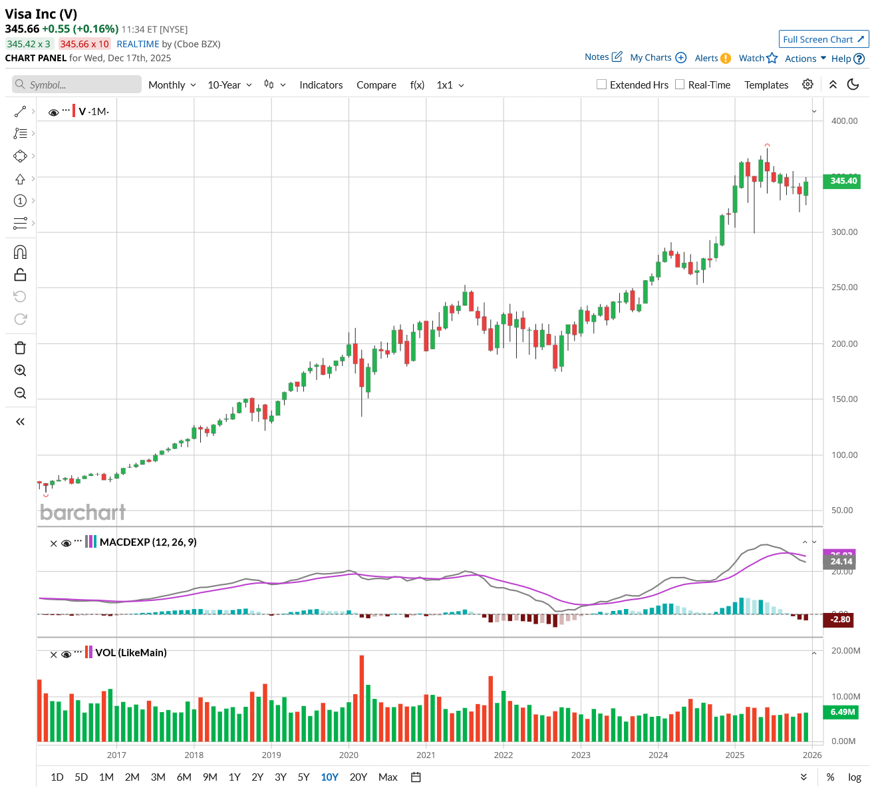870x788 pixels.
Task: Open the Monthly frequency dropdown
Action: (x=172, y=85)
